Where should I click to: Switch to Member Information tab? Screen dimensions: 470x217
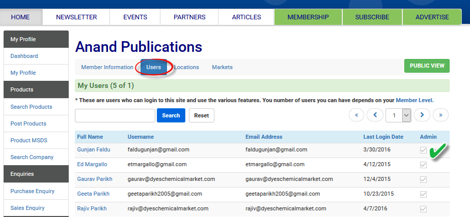point(107,67)
